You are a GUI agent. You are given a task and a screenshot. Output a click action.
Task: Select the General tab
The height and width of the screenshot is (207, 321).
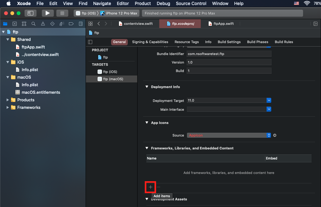click(x=119, y=42)
